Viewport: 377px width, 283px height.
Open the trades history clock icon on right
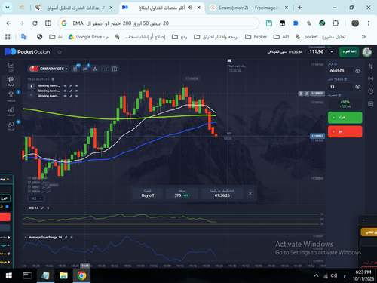tap(371, 91)
